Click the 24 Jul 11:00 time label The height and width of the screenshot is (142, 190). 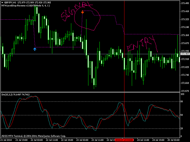pos(143,140)
